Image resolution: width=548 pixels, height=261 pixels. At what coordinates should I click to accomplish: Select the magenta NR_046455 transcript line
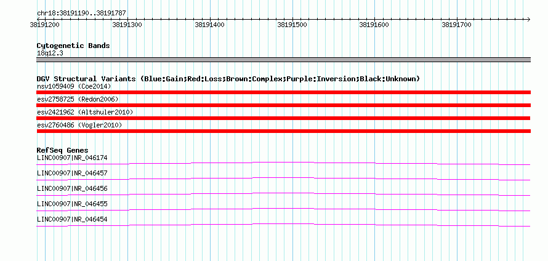point(283,209)
